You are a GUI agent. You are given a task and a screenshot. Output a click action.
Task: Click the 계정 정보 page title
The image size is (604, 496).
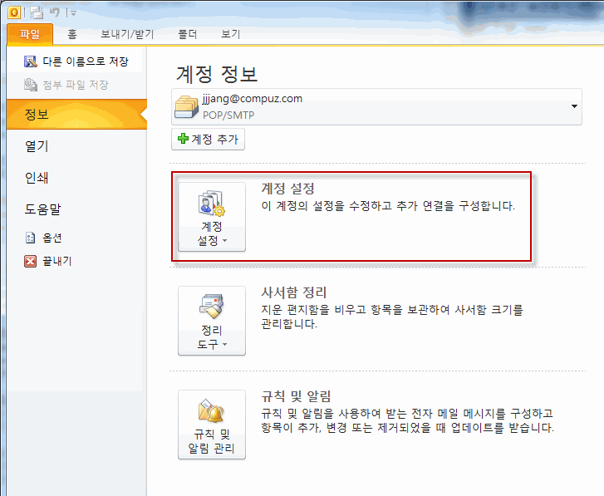[x=217, y=74]
